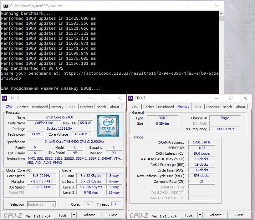Image resolution: width=255 pixels, height=220 pixels.
Task: Click the tRFC value '596 clocks'
Action: pos(202,176)
